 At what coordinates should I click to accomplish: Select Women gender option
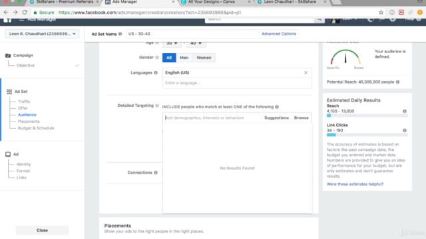204,58
